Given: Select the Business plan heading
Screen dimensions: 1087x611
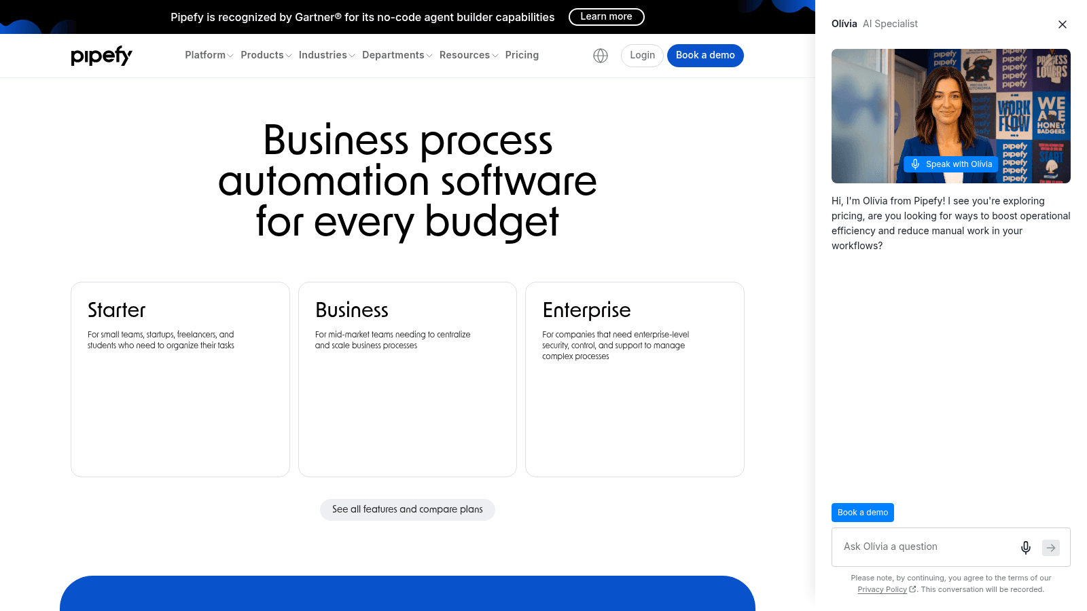Looking at the screenshot, I should tap(352, 310).
